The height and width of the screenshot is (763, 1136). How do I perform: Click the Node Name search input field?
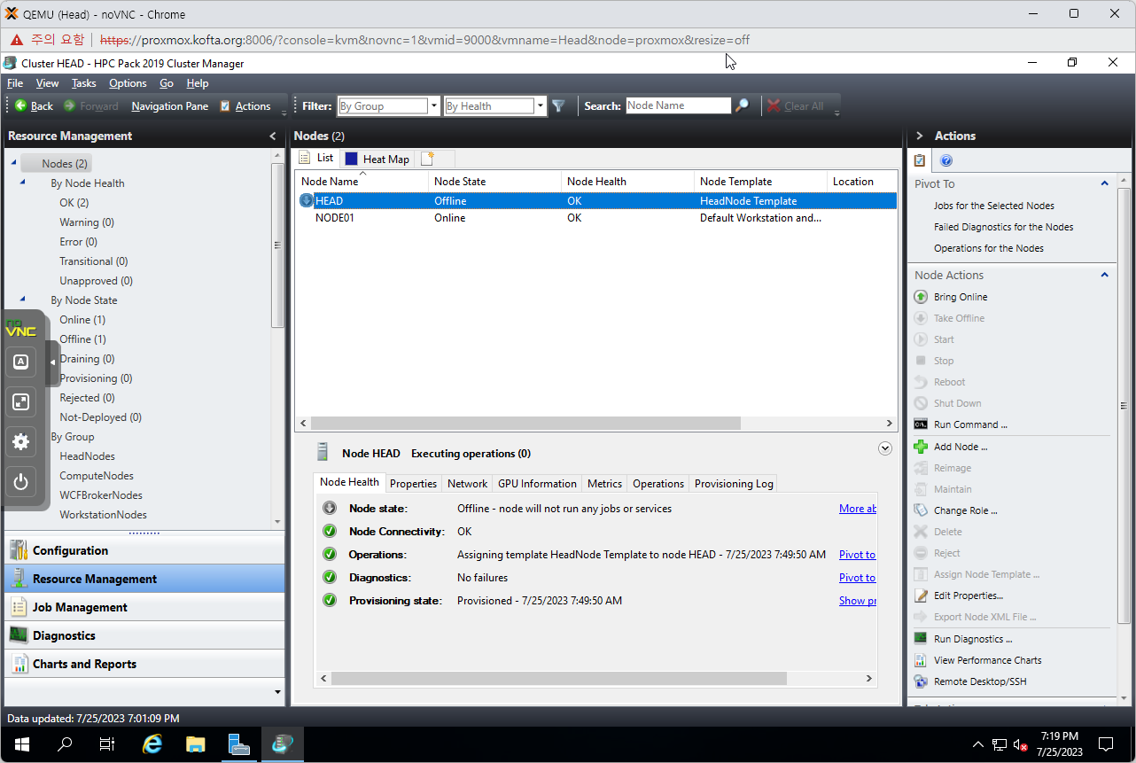pyautogui.click(x=678, y=105)
